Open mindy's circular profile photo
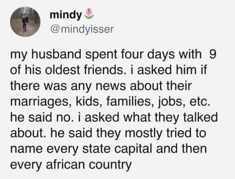The height and width of the screenshot is (179, 235). click(25, 22)
